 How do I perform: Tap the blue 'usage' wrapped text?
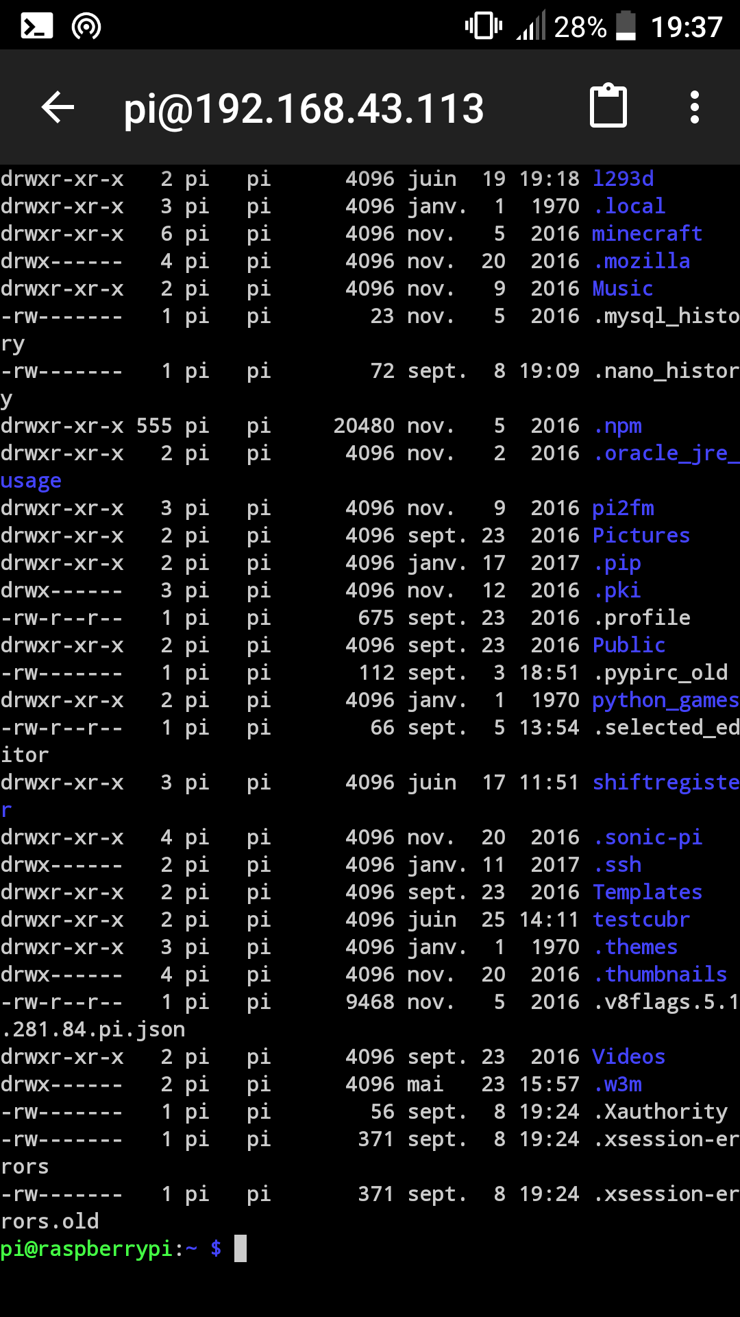pos(31,481)
